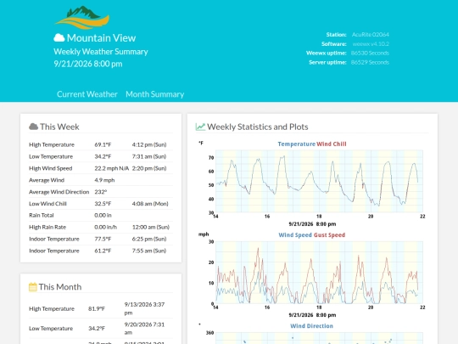This screenshot has width=458, height=344.
Task: Select the 86529 Seconds server uptime
Action: 370,62
